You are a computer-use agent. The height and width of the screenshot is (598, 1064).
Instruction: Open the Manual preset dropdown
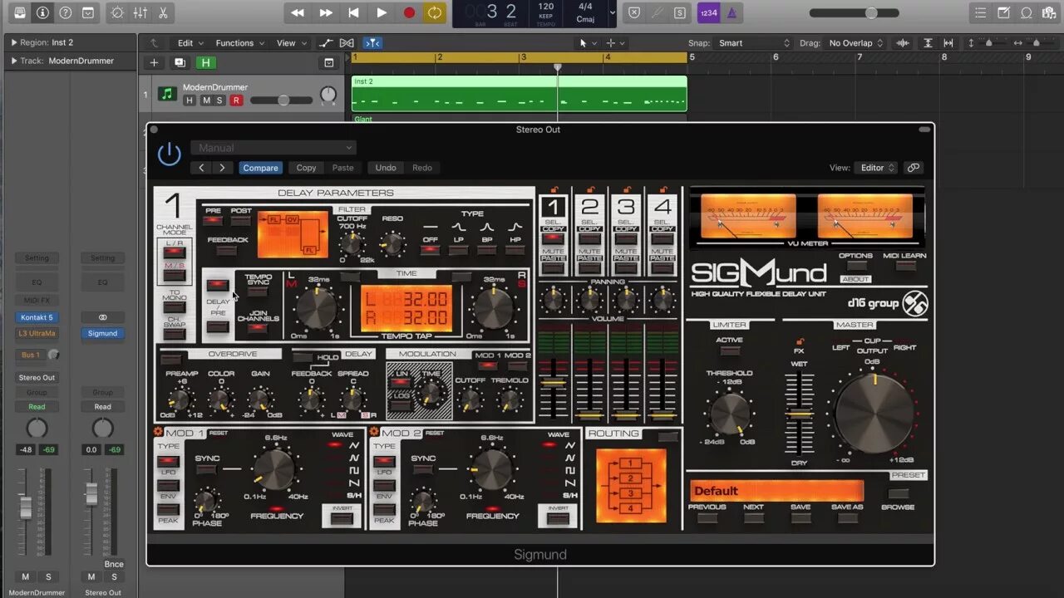pyautogui.click(x=273, y=148)
